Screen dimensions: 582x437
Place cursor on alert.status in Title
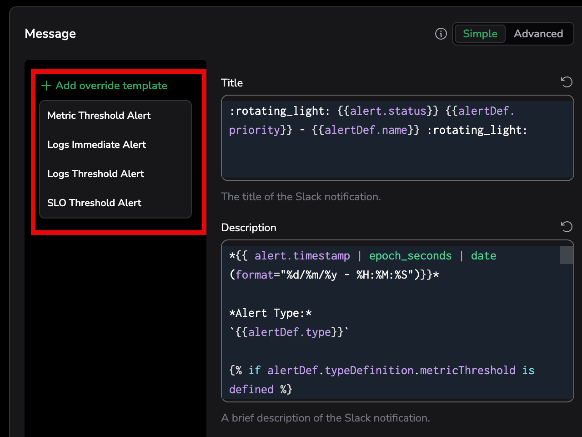(388, 111)
